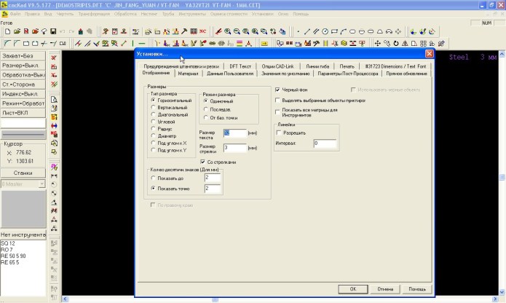Enable Разрешить rulers checkbox

point(279,133)
